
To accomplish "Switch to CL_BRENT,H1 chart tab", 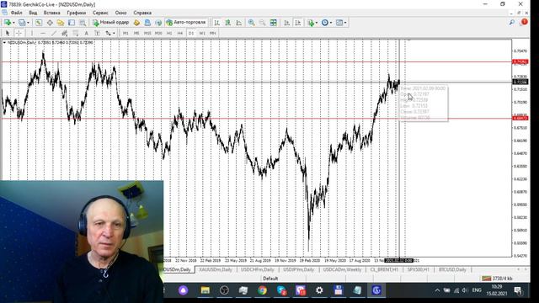I will (384, 269).
